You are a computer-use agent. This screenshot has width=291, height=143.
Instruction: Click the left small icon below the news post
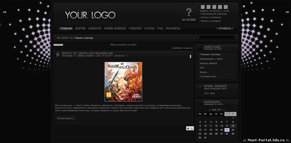(x=188, y=129)
